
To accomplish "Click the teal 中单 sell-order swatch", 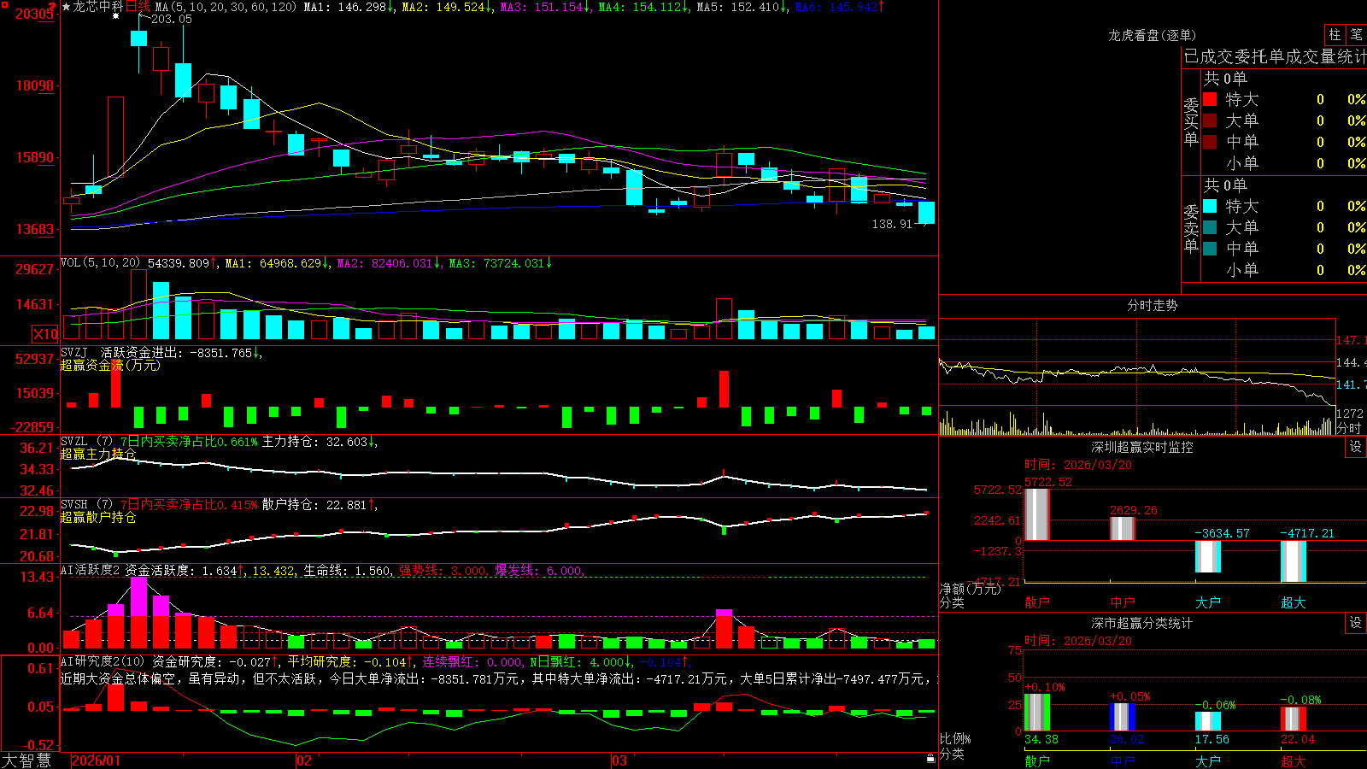I will (1210, 248).
